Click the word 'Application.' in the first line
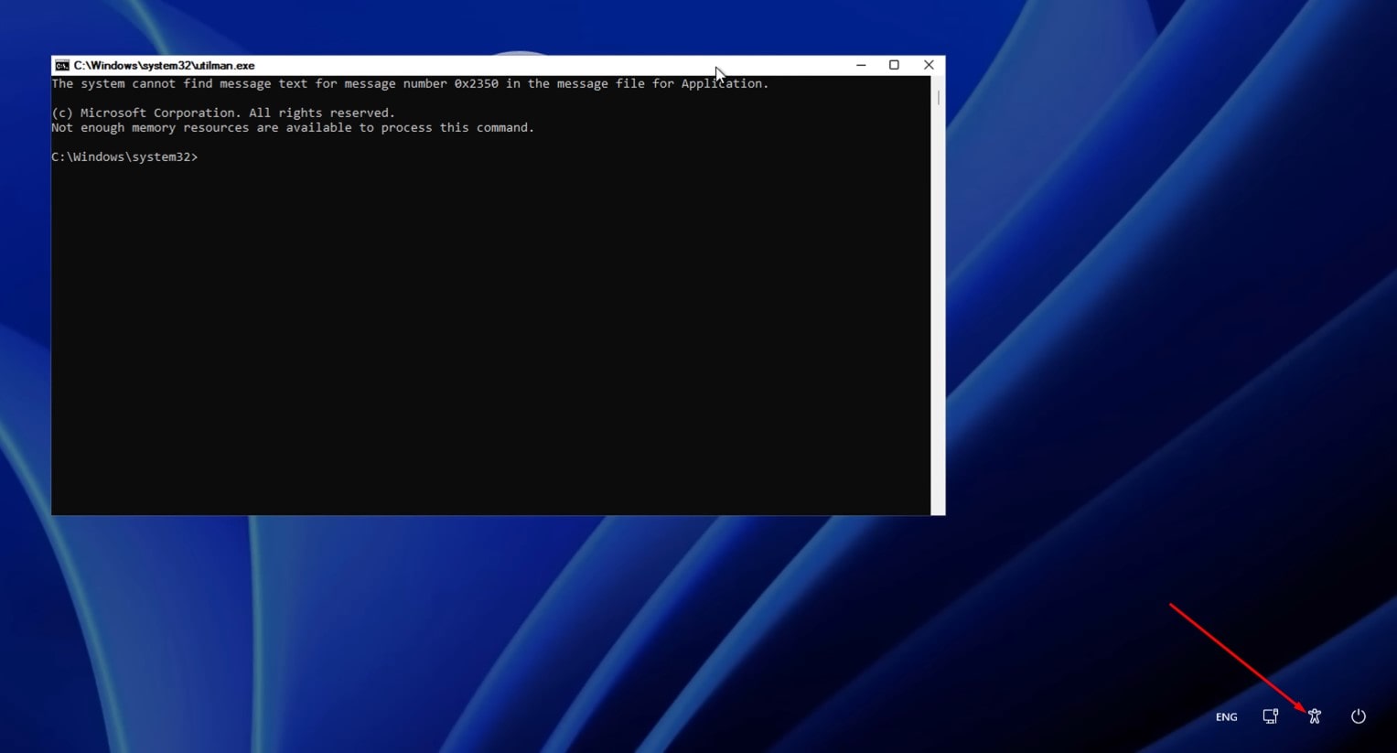 [x=724, y=84]
